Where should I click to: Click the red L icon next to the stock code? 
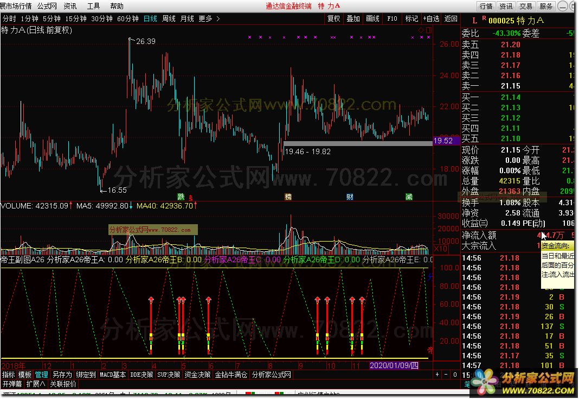click(x=474, y=20)
